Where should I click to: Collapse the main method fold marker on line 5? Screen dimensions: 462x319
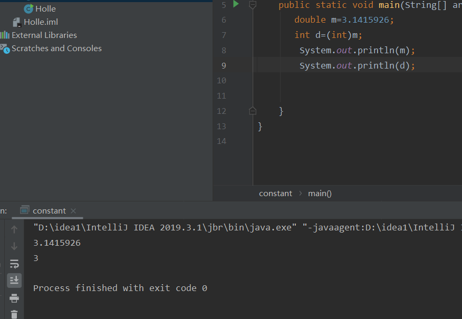click(253, 4)
